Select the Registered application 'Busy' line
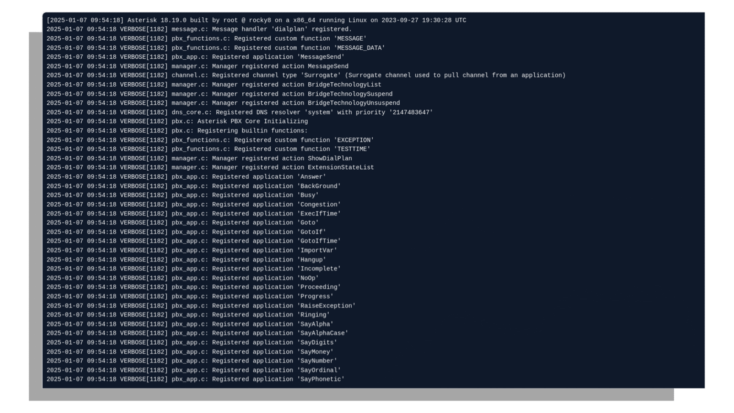734x413 pixels. click(183, 196)
